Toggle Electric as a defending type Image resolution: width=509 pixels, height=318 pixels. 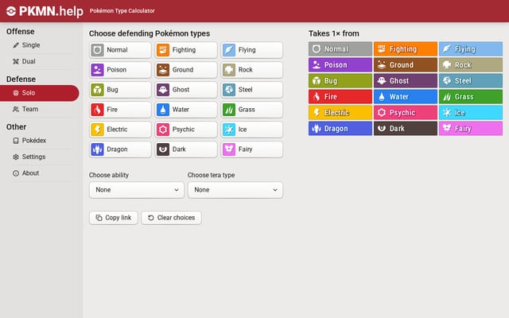(120, 130)
